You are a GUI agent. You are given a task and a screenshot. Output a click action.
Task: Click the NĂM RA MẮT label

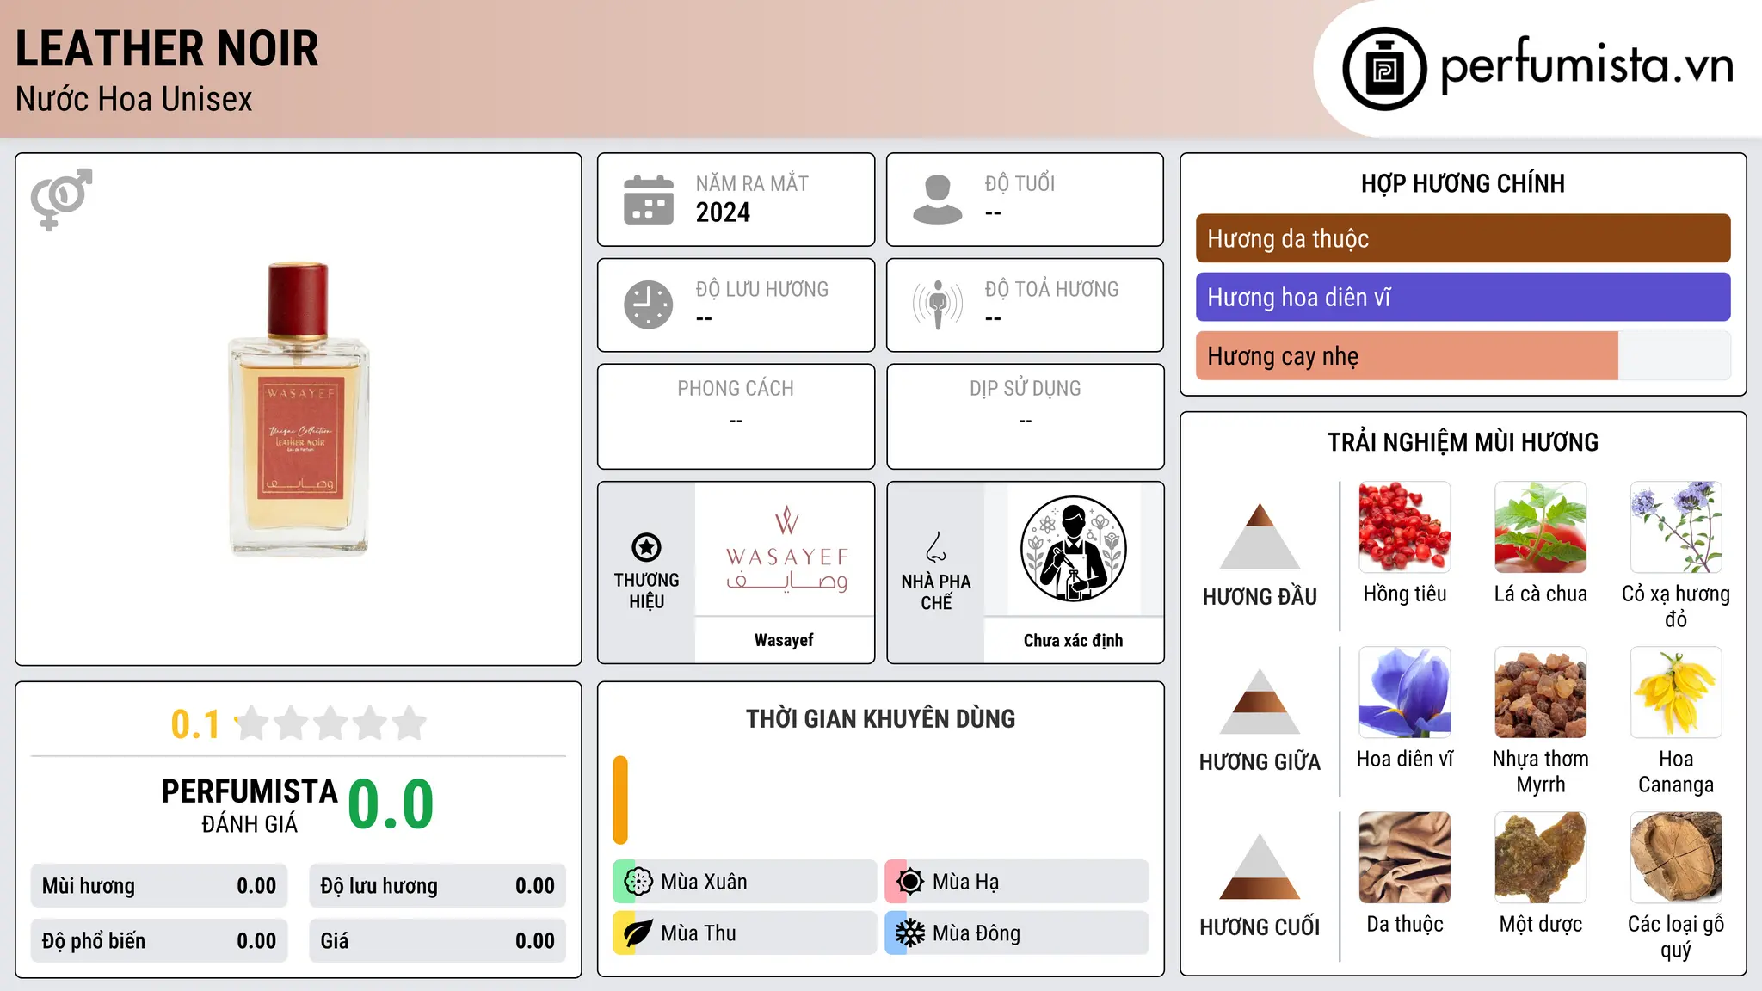tap(752, 183)
